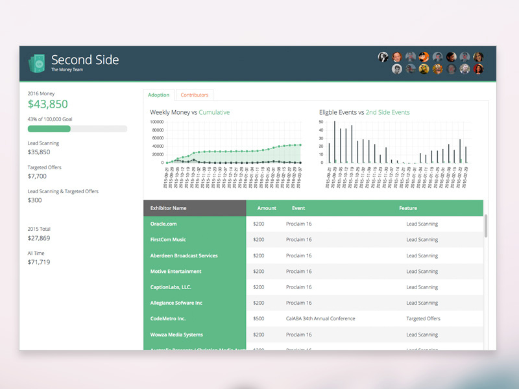Select the dark-haired woman's profile avatar
This screenshot has height=389, width=519.
tap(451, 57)
